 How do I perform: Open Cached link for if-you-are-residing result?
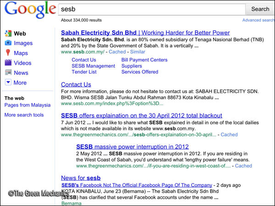[x=243, y=166]
